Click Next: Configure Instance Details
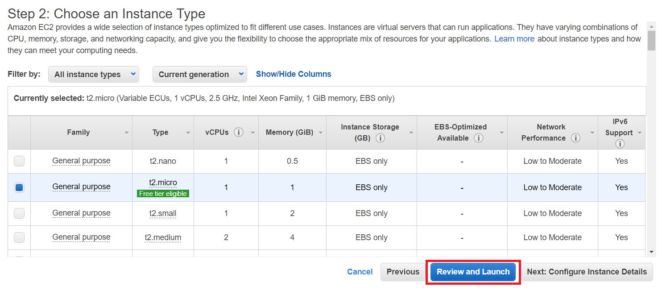 click(x=587, y=272)
